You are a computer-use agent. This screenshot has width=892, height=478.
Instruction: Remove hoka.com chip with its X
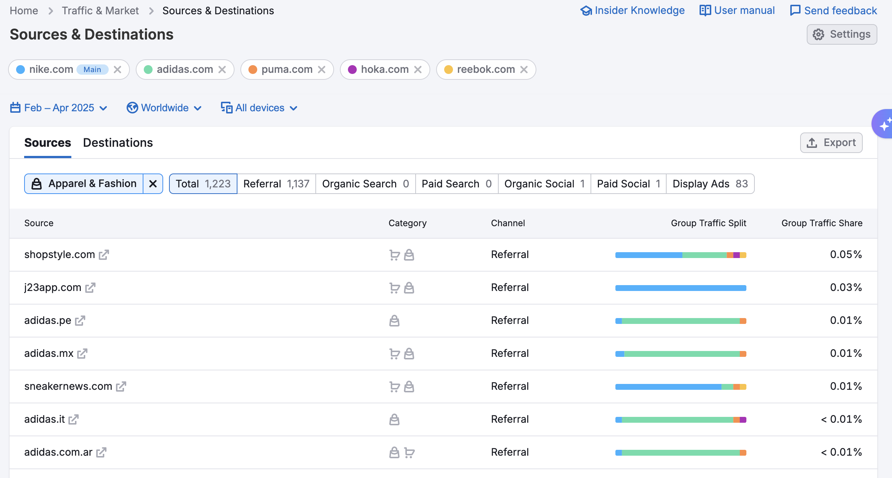pos(418,70)
